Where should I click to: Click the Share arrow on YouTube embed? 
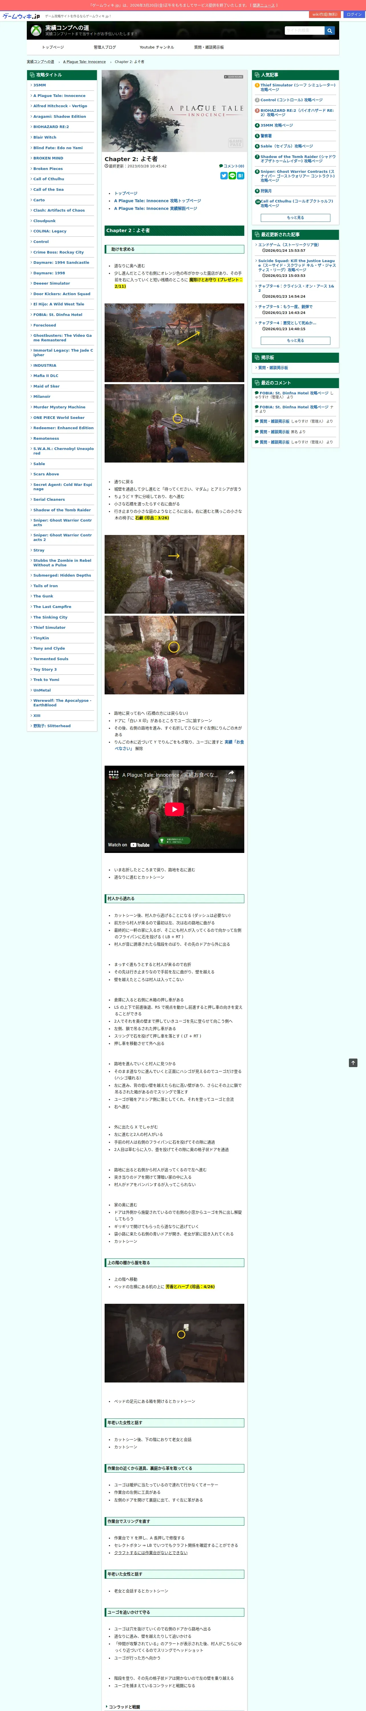point(231,776)
